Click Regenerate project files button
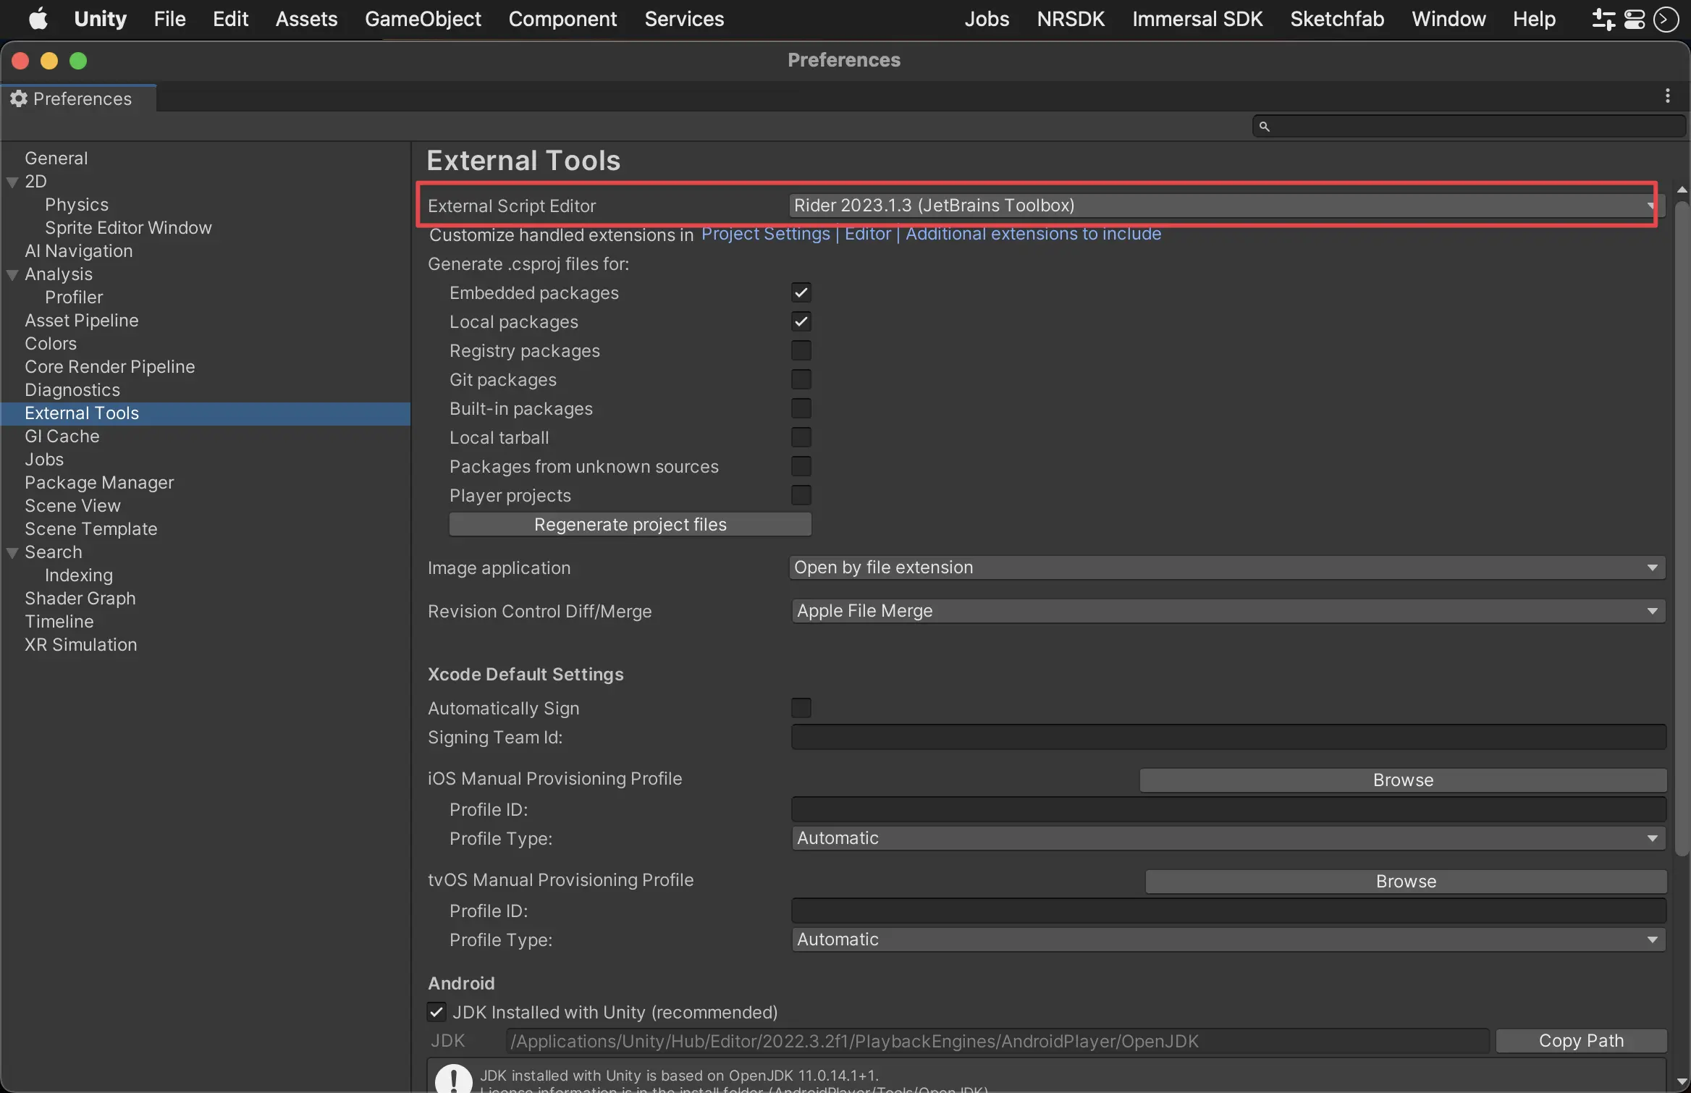 (x=630, y=524)
